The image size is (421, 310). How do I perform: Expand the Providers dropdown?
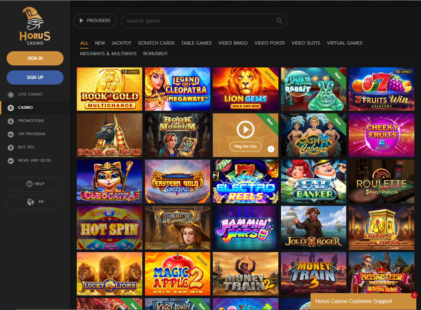tap(95, 21)
